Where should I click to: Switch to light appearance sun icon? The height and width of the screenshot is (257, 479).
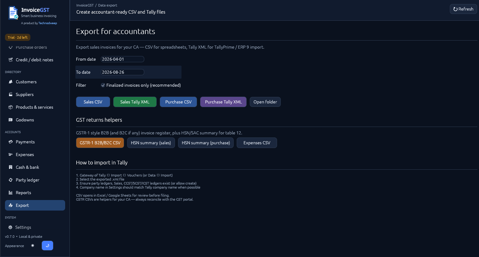[x=33, y=246]
